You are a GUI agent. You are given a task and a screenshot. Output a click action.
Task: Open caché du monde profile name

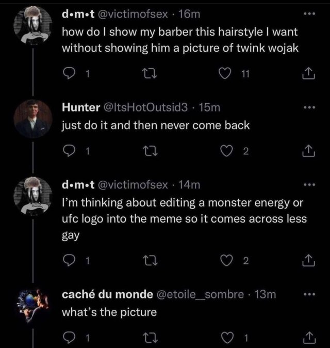(x=107, y=294)
